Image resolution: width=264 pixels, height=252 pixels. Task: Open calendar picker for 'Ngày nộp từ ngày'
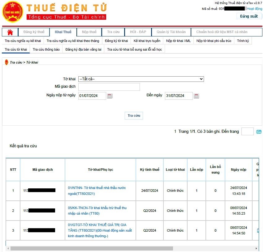[110, 96]
